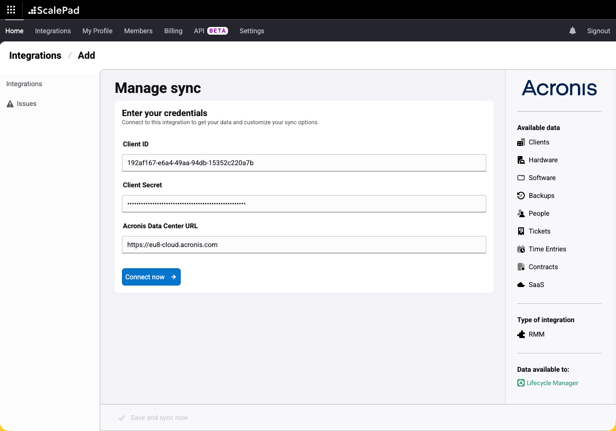Click the Backups sync icon
This screenshot has height=431, width=616.
click(x=521, y=195)
